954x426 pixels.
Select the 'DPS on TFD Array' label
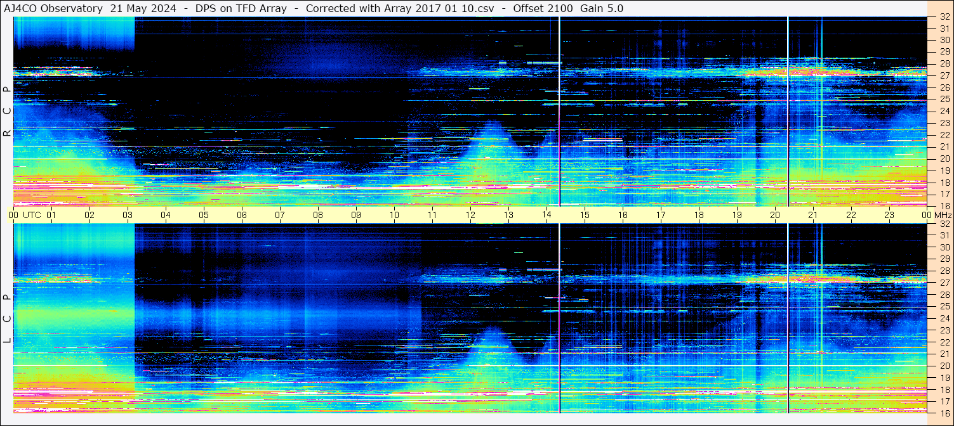coord(241,8)
